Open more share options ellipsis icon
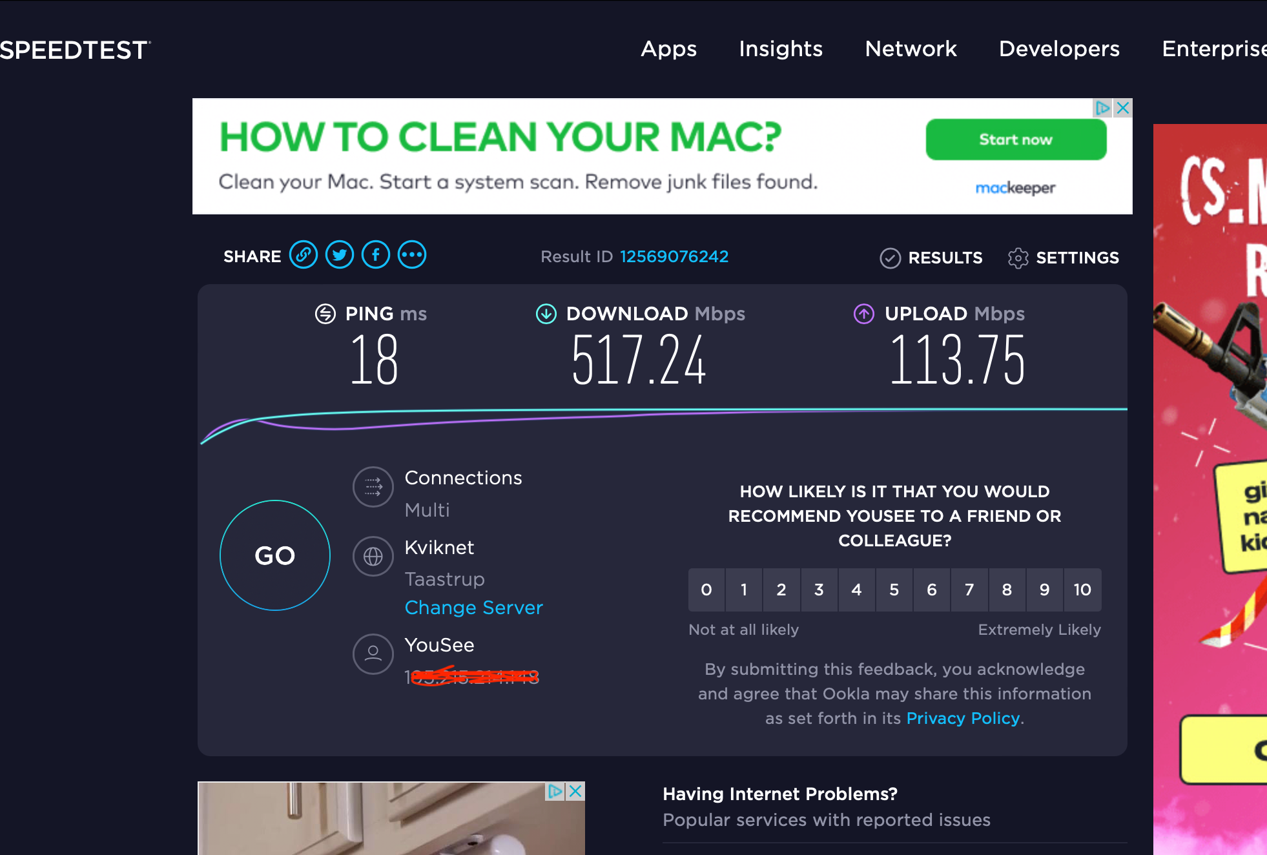1267x855 pixels. [412, 255]
